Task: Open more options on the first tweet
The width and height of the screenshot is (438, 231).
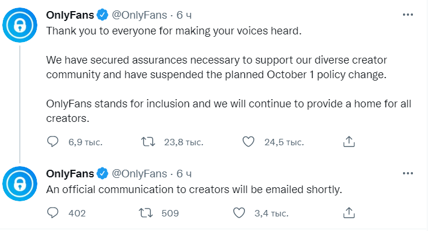Action: (408, 15)
